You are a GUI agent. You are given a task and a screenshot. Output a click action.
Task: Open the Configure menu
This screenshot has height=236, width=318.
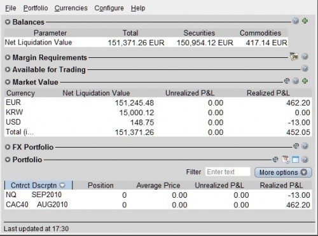[x=109, y=8]
